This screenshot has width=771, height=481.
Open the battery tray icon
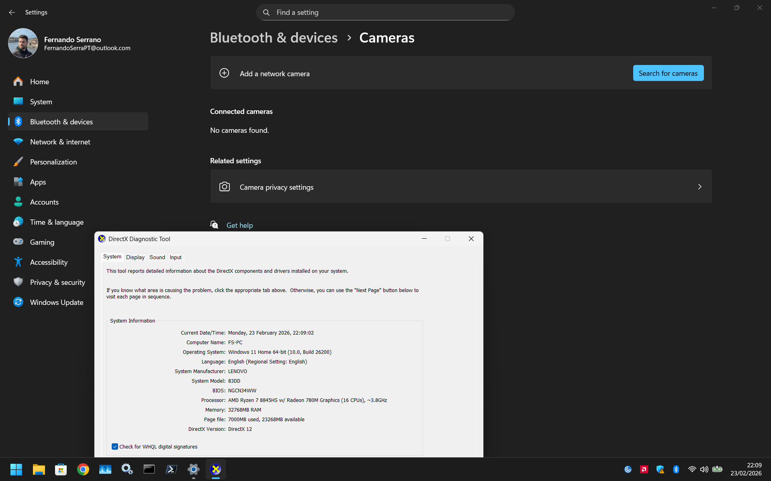[717, 469]
